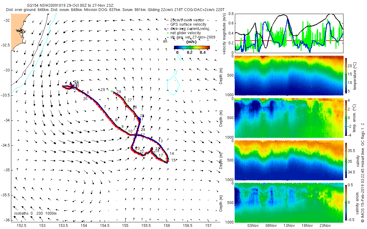Click the '-36' latitude tick label

7,220
